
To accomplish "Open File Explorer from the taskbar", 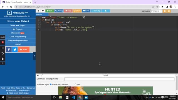I will coord(61,97).
